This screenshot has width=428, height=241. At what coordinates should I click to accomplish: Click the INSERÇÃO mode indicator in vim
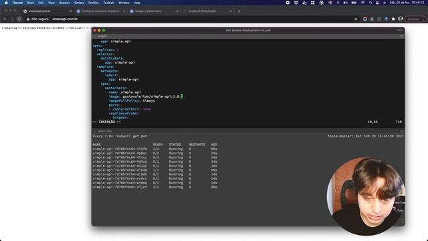(x=107, y=122)
